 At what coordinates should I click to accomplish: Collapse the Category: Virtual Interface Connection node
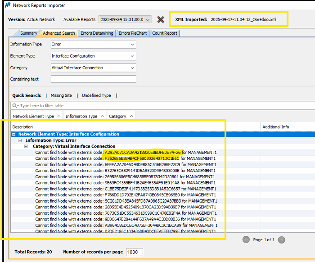pyautogui.click(x=27, y=146)
